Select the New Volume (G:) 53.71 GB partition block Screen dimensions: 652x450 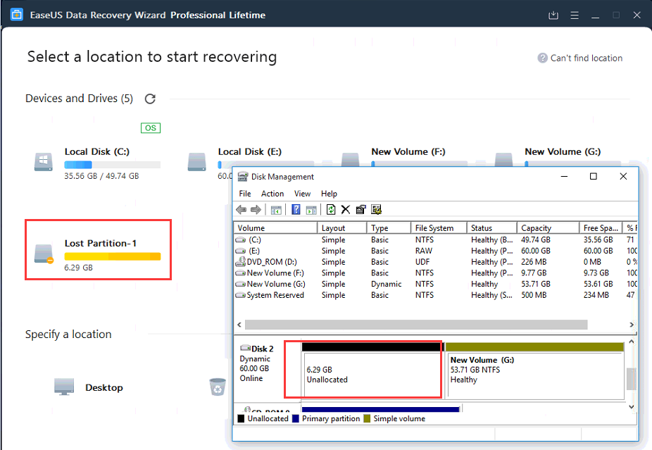pyautogui.click(x=534, y=370)
